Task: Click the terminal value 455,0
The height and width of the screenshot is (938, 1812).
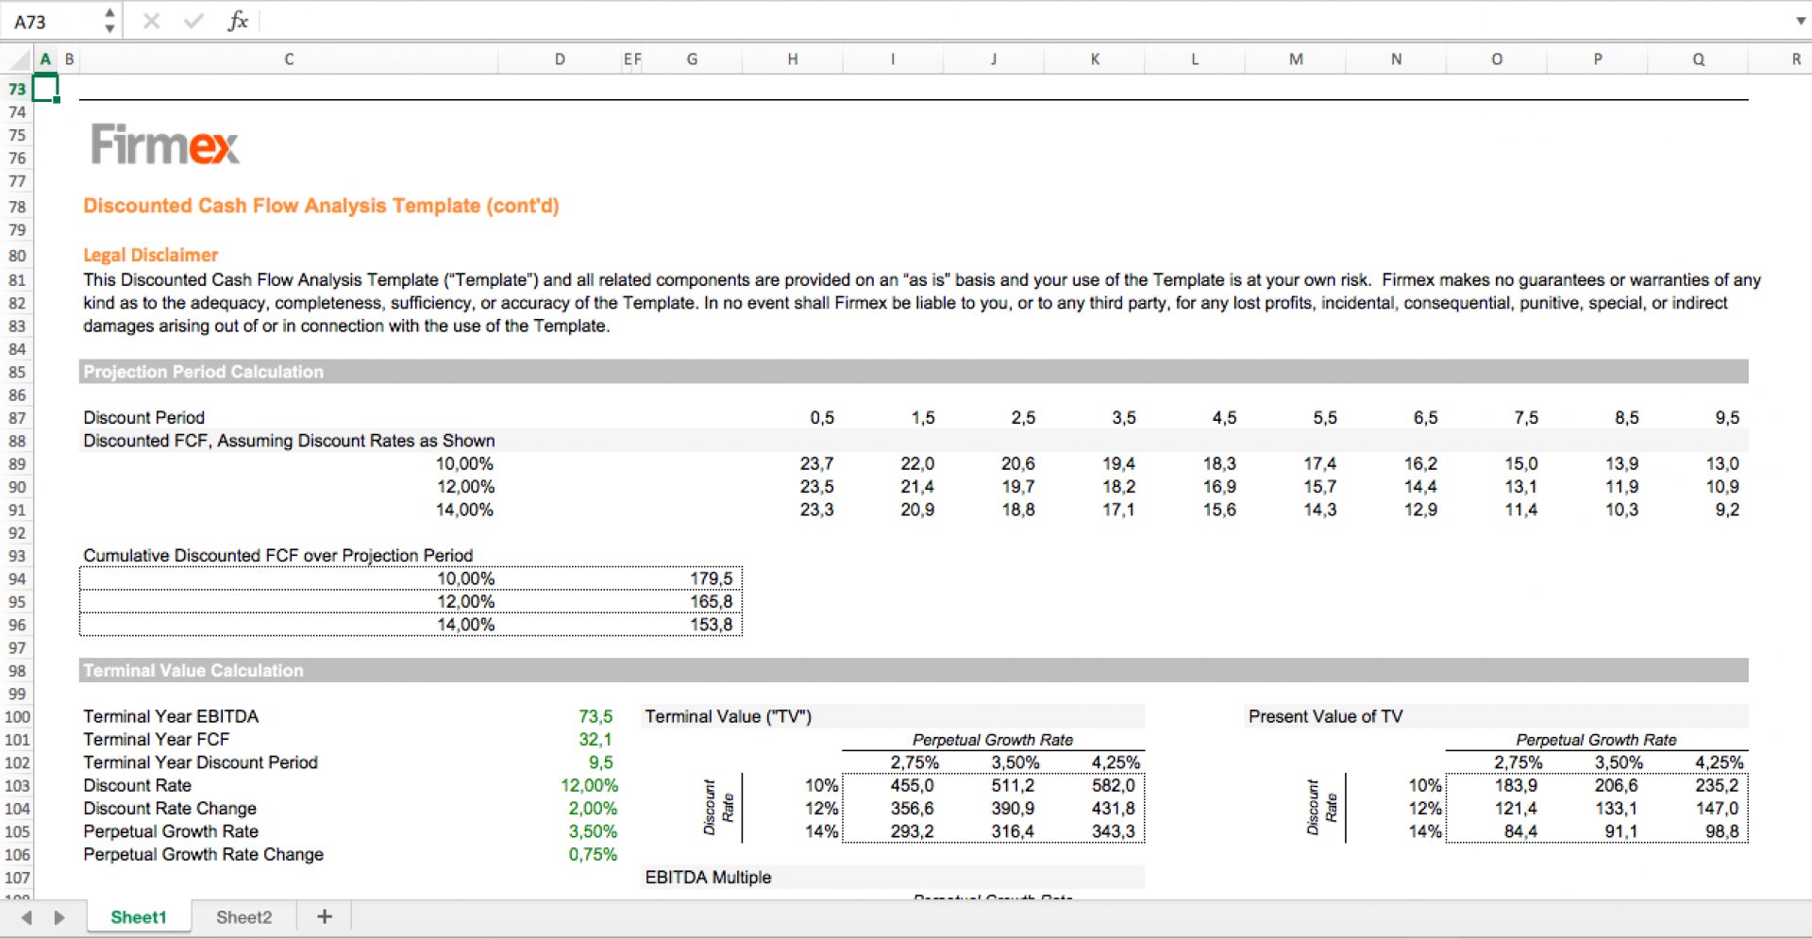Action: [912, 785]
